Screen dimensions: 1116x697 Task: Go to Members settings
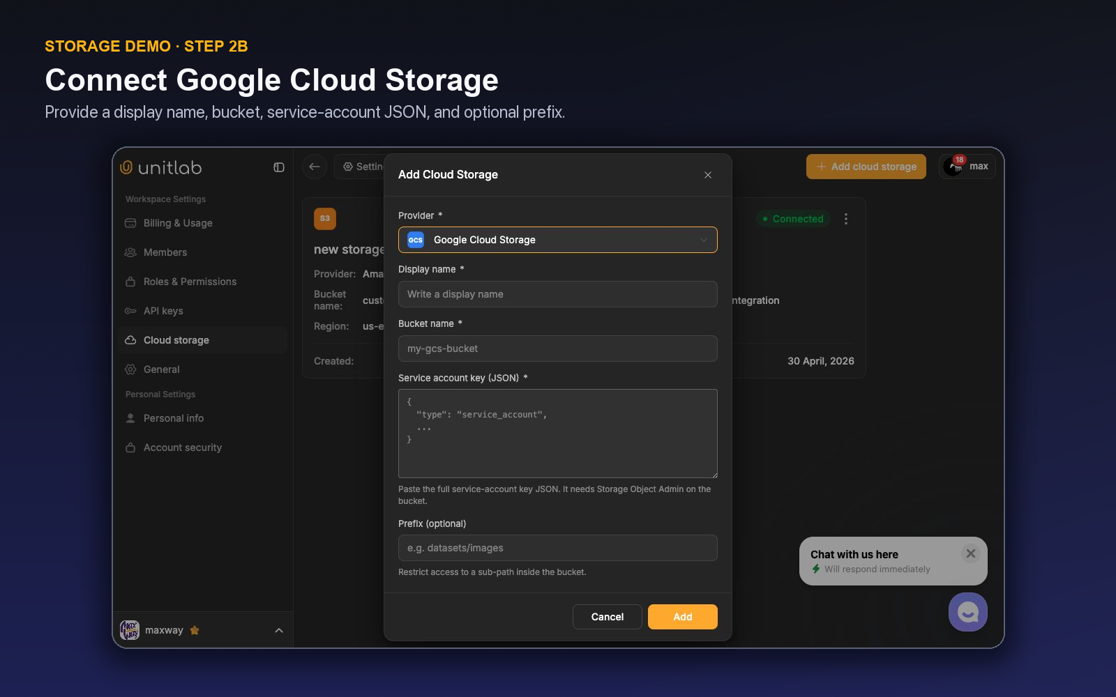pos(202,252)
